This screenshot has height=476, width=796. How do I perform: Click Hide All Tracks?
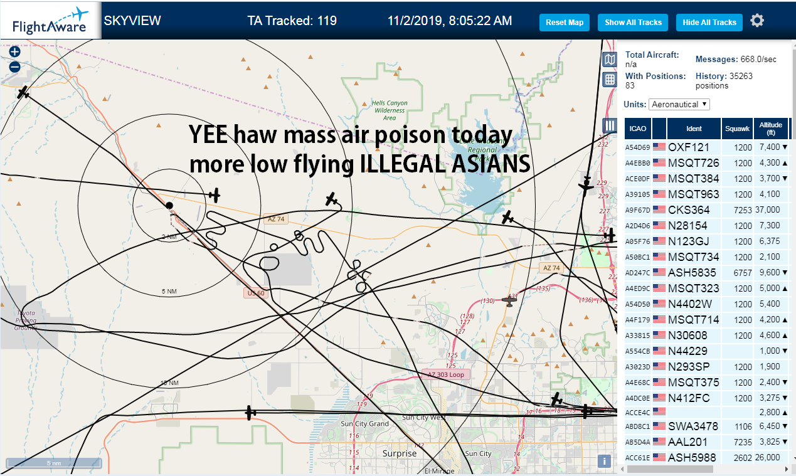point(709,23)
